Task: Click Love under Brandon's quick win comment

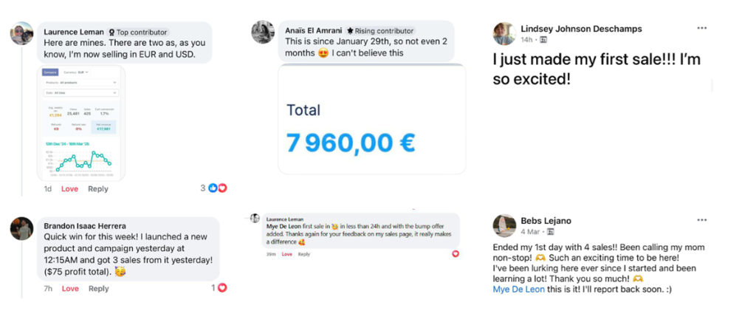Action: tap(69, 288)
